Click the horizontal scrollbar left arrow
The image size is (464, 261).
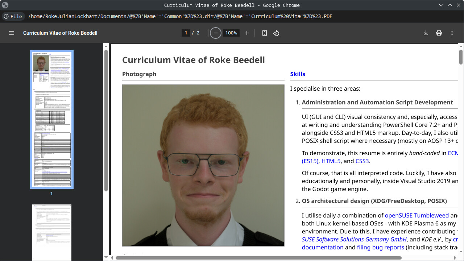[113, 258]
